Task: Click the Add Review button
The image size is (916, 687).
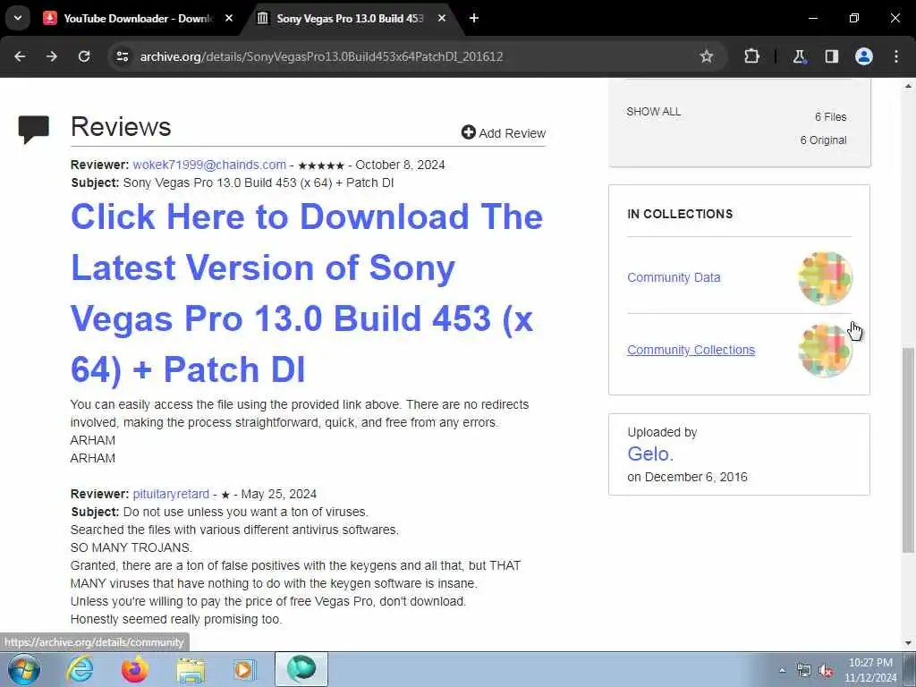Action: pyautogui.click(x=504, y=133)
